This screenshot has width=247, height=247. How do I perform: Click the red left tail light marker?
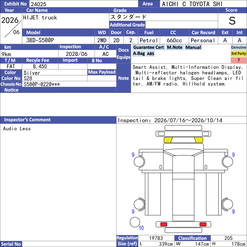point(164,224)
